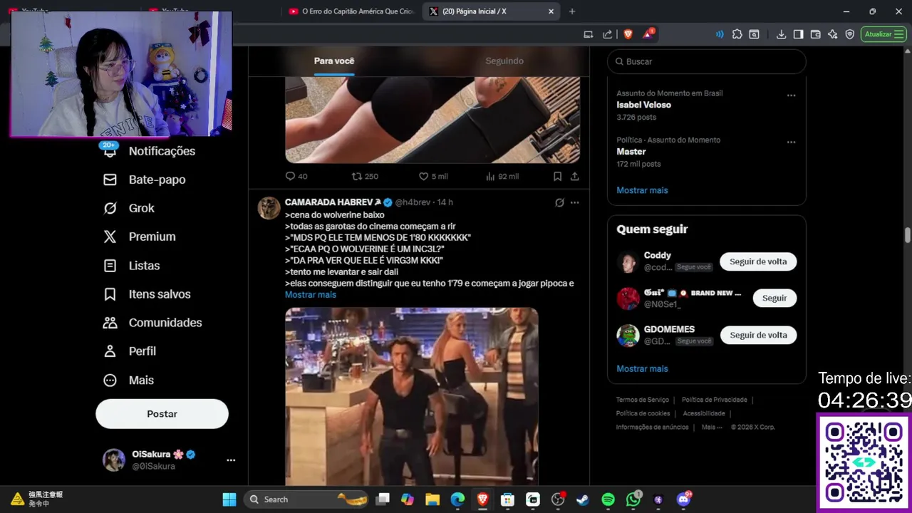Open Itens salvos bookmark icon

110,294
